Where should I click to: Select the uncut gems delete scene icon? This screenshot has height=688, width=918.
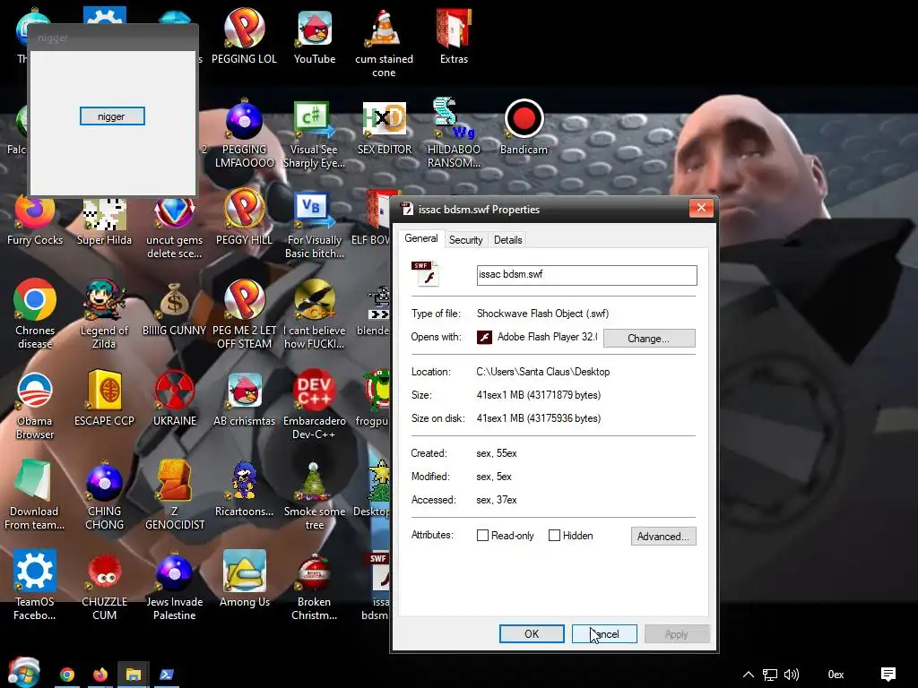[175, 228]
